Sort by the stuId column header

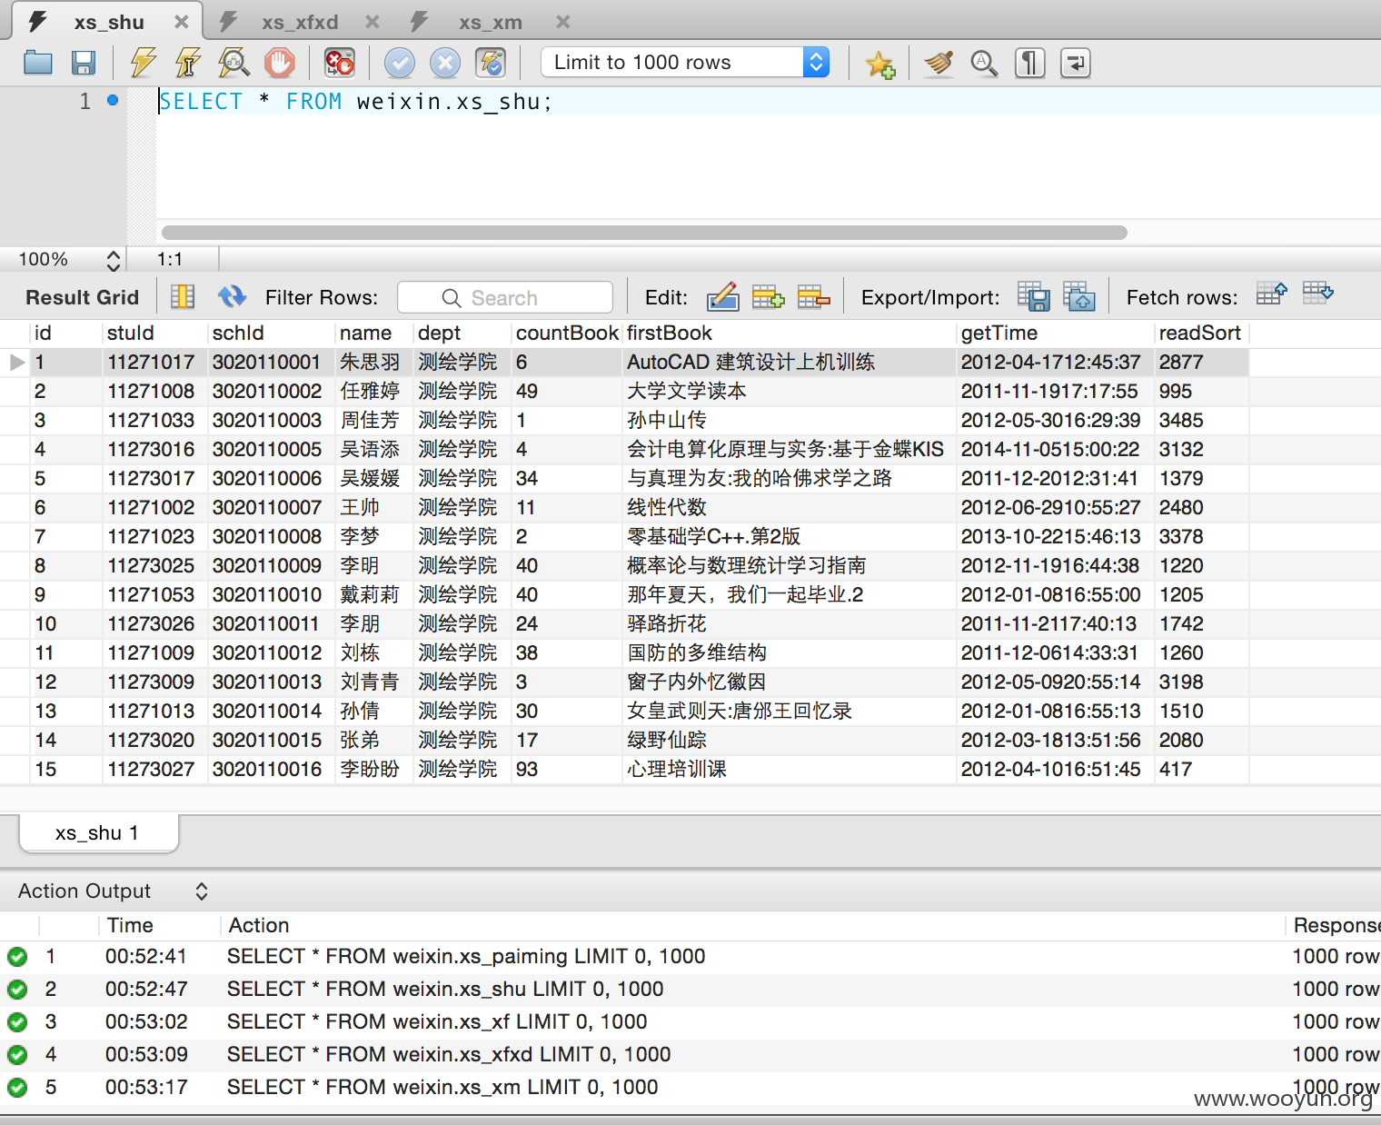(x=155, y=334)
